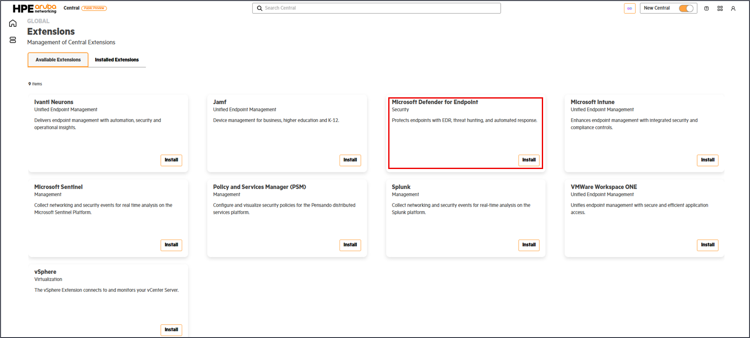The height and width of the screenshot is (338, 750).
Task: Click the vSphere vCenter Server description
Action: pyautogui.click(x=107, y=290)
